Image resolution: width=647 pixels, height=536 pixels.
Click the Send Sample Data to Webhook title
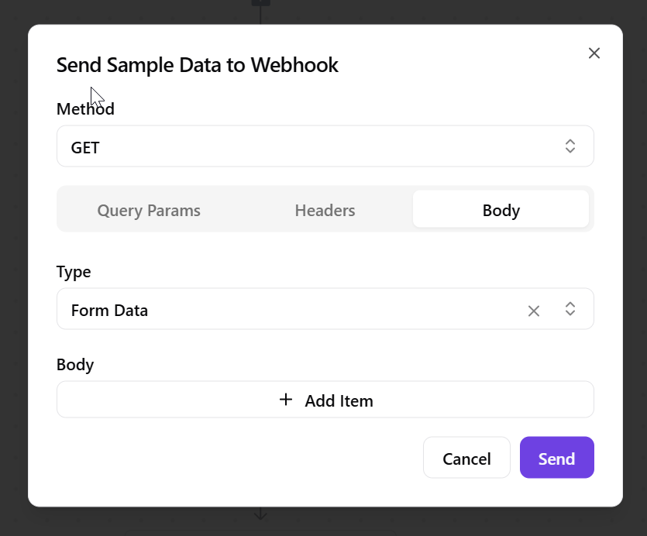pyautogui.click(x=198, y=65)
